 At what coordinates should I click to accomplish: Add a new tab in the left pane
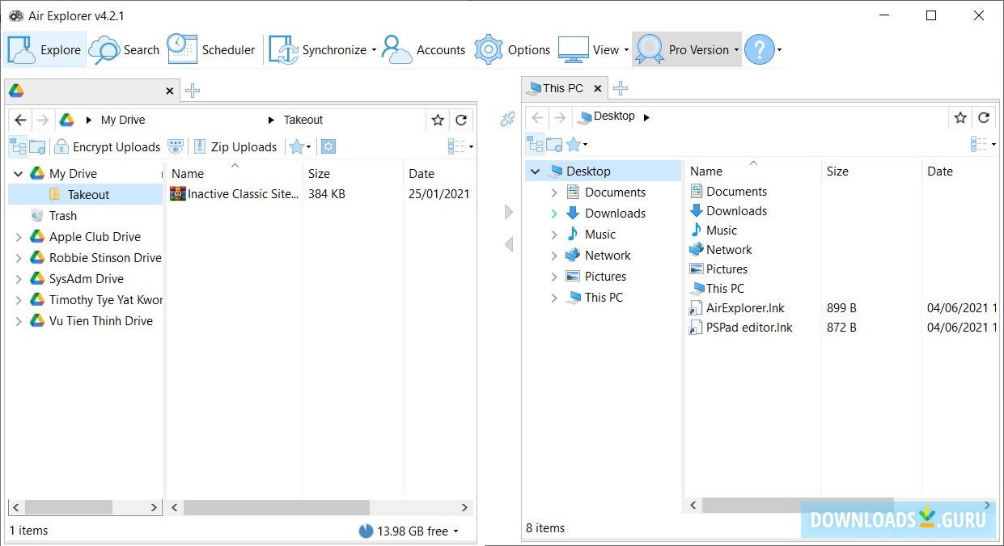(x=192, y=91)
